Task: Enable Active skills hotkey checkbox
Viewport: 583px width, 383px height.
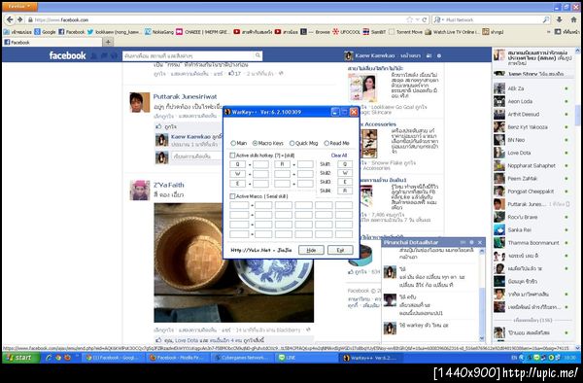Action: 232,156
